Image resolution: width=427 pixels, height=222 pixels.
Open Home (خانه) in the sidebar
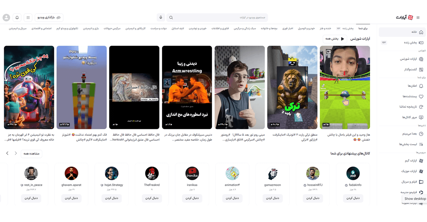(x=402, y=32)
